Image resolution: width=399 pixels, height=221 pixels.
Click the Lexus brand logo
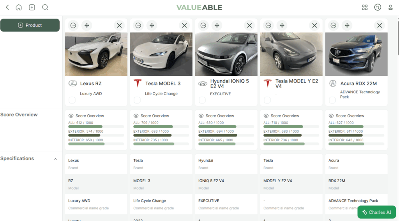(x=73, y=83)
